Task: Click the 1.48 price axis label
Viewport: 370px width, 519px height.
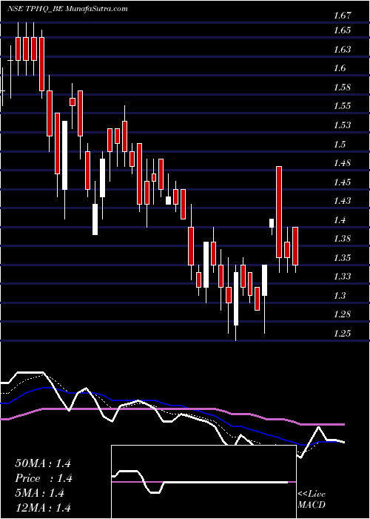Action: click(x=342, y=163)
